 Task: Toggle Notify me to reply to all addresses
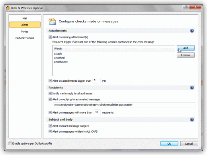pyautogui.click(x=50, y=93)
